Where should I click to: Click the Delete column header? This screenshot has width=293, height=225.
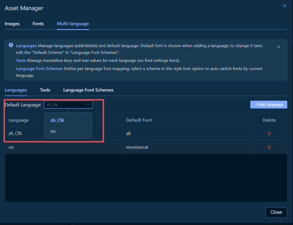pos(269,120)
